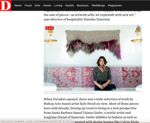150x123 pixels.
Task: Click the Taiana Giefer artwork photo
Action: point(93,58)
